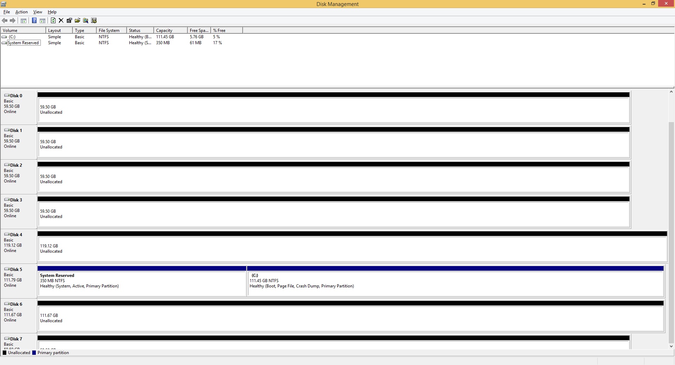Click the blue Help question mark icon
This screenshot has width=675, height=365.
[34, 20]
